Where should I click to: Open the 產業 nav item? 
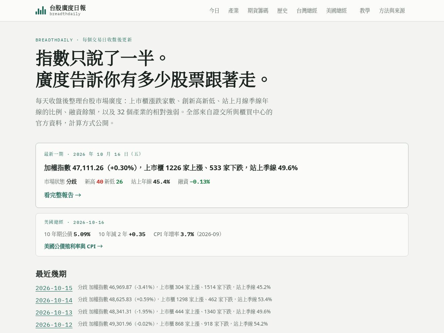coord(233,11)
